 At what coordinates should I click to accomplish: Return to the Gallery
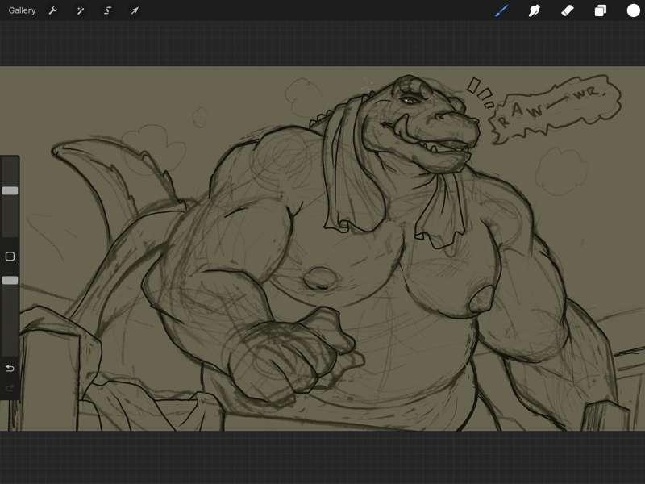click(22, 10)
